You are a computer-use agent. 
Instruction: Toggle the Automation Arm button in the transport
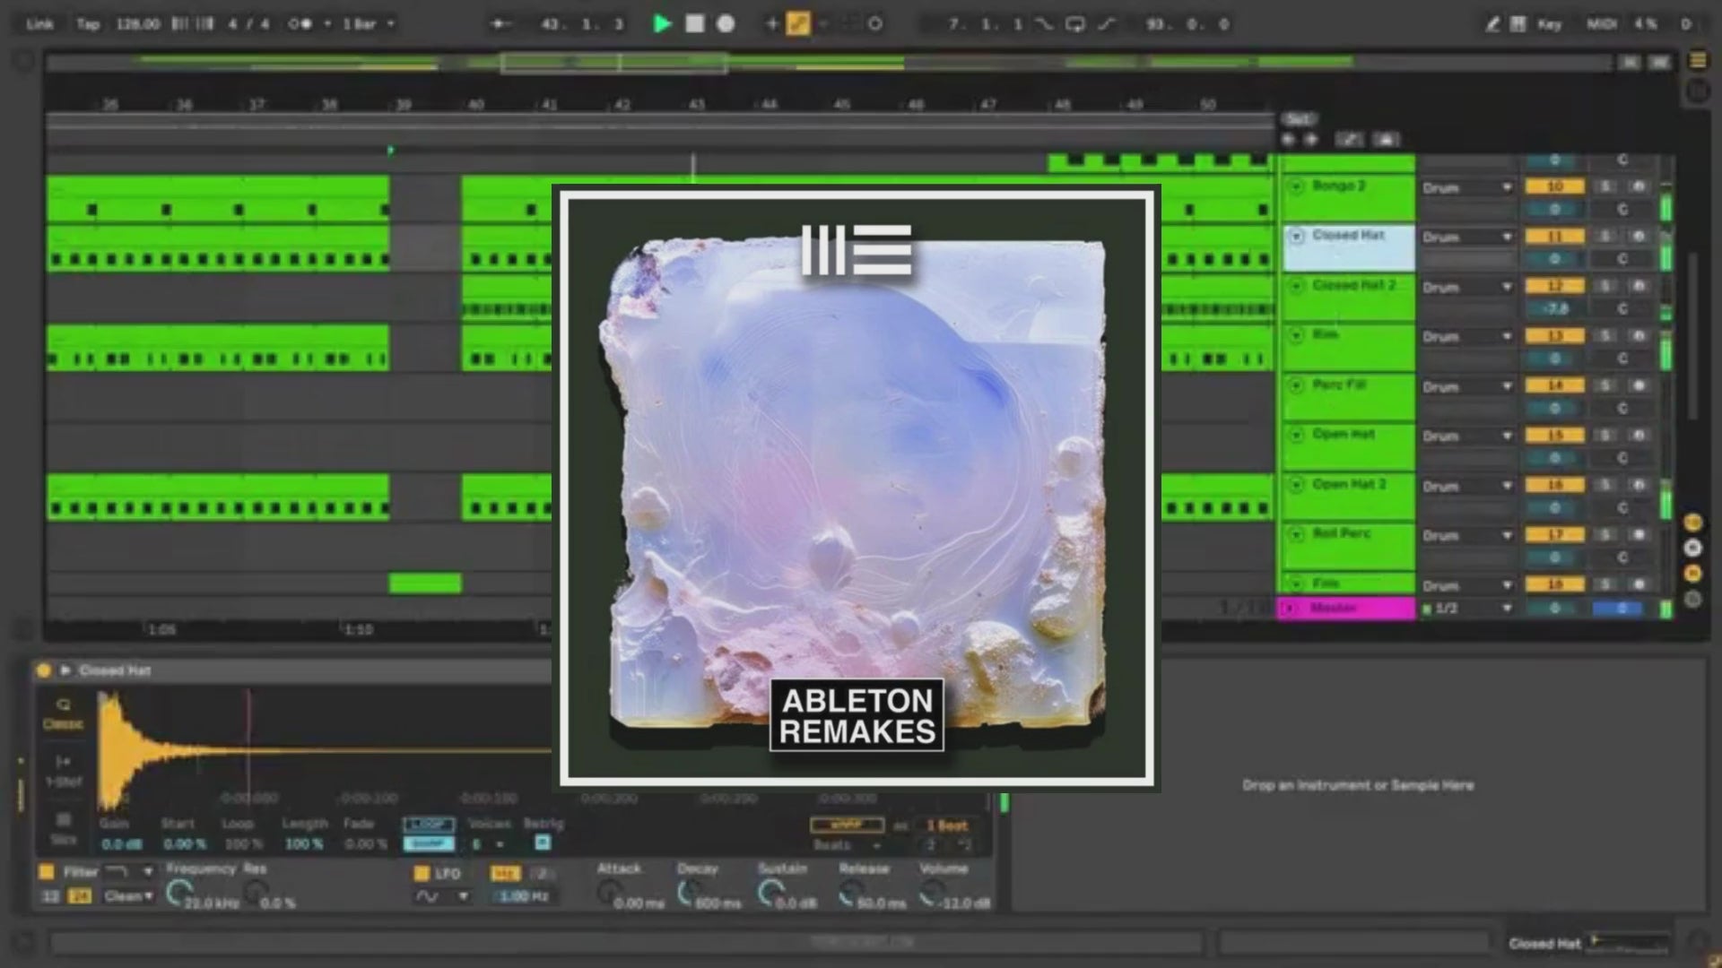tap(798, 24)
